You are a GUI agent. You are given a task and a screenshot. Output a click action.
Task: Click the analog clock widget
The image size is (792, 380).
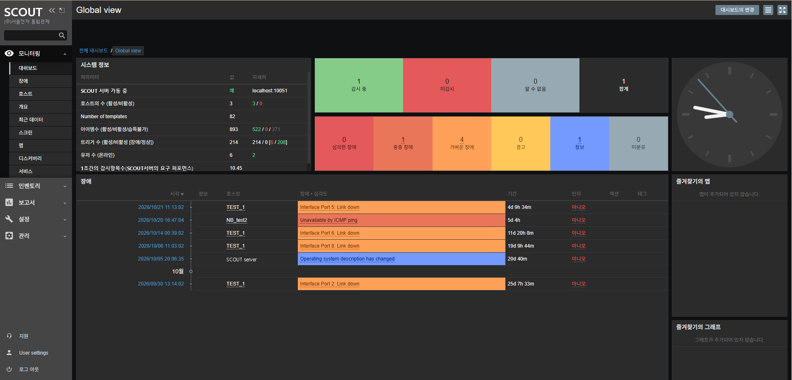tap(729, 114)
